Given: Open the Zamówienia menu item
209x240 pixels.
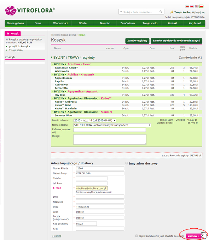Looking at the screenshot, I should (x=128, y=23).
